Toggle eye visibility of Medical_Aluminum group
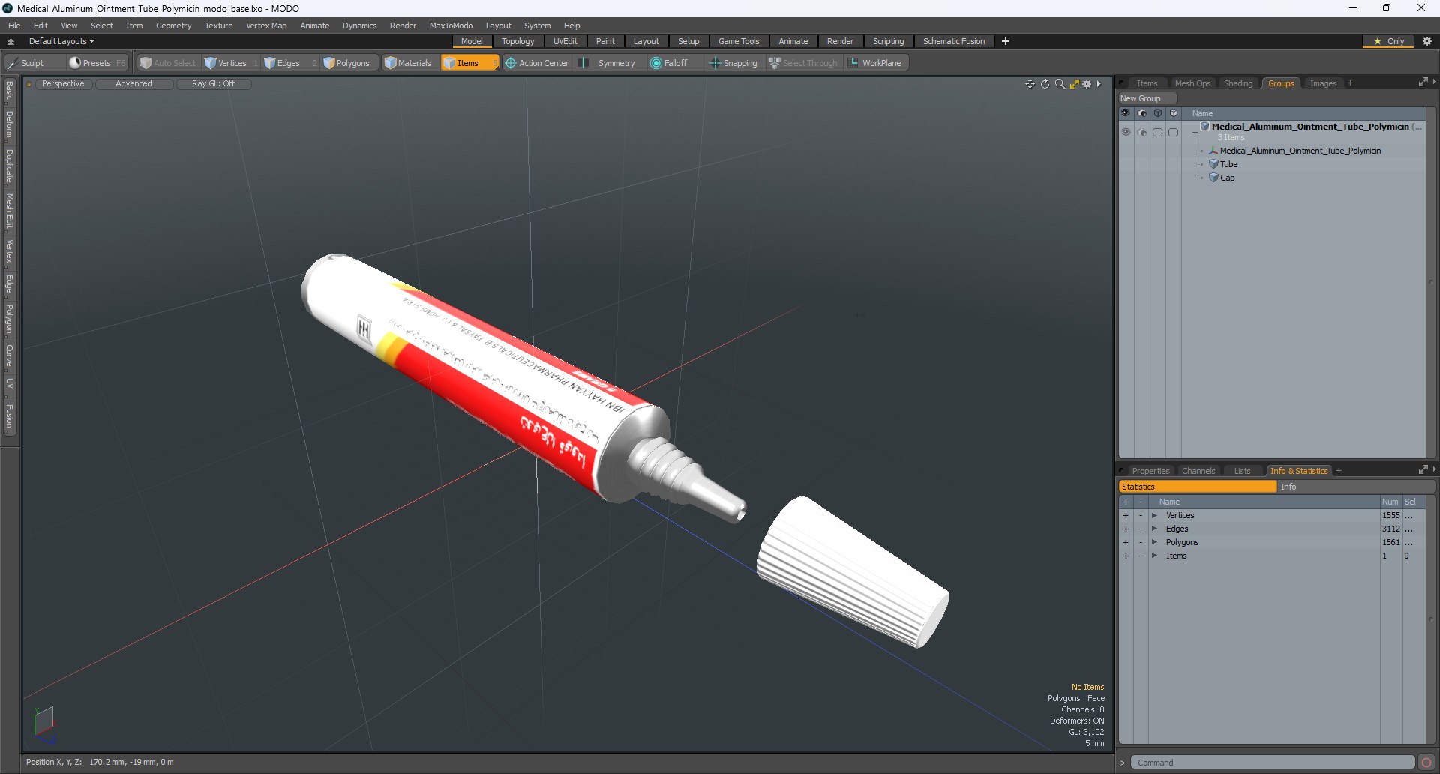Screen dimensions: 1440x774 click(1126, 132)
